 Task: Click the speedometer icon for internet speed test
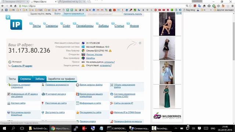pyautogui.click(x=9, y=85)
